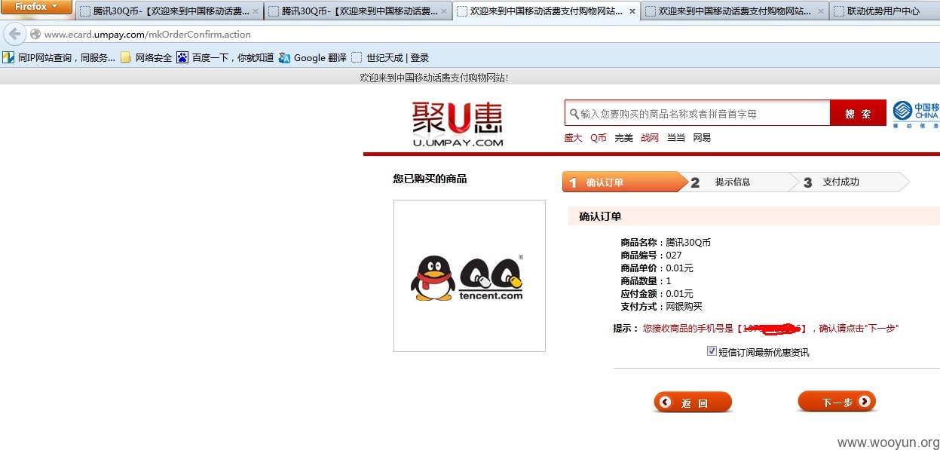Image resolution: width=940 pixels, height=450 pixels.
Task: Select the 支付方式:网银购买 text
Action: pos(661,307)
